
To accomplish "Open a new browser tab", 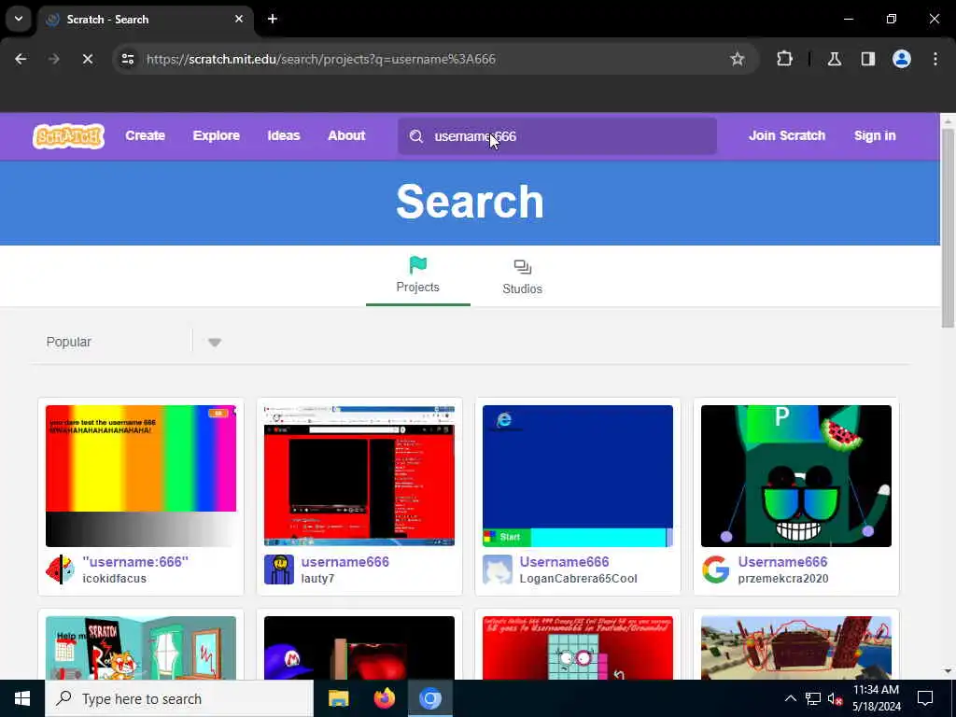I will pos(273,19).
